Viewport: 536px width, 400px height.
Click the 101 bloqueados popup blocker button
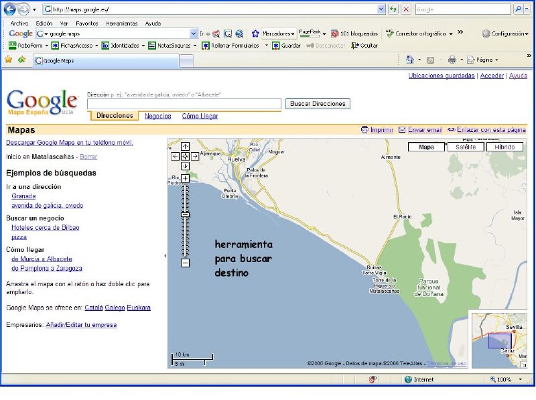click(x=354, y=34)
